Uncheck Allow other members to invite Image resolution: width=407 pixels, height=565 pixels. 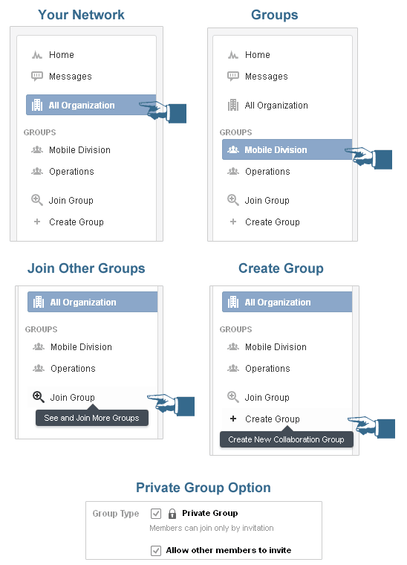coord(156,550)
